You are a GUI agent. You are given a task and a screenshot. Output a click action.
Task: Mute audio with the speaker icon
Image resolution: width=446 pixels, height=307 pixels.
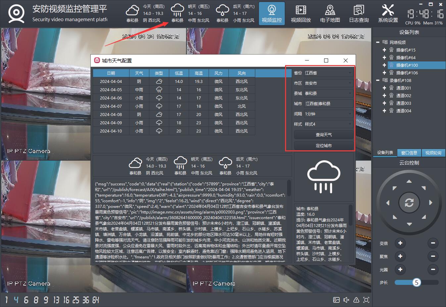point(346,300)
